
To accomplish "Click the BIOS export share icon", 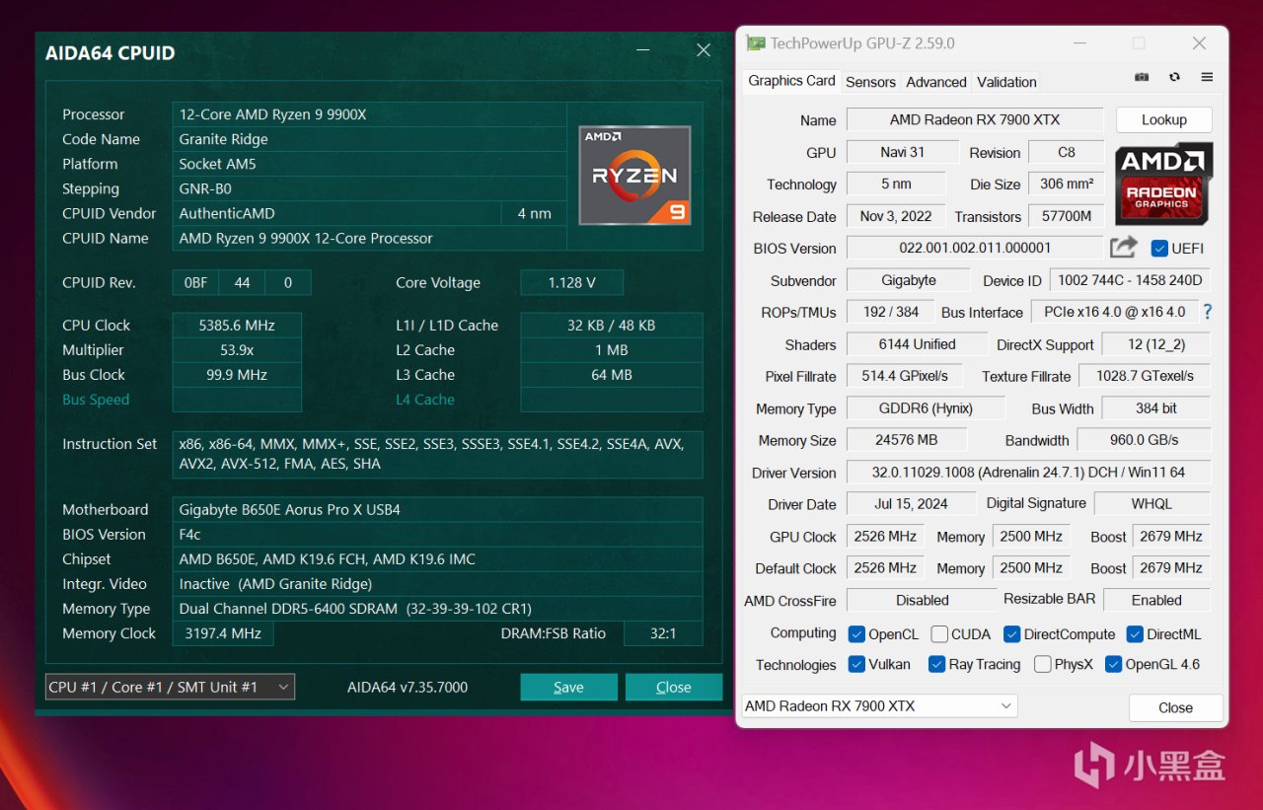I will click(1123, 248).
